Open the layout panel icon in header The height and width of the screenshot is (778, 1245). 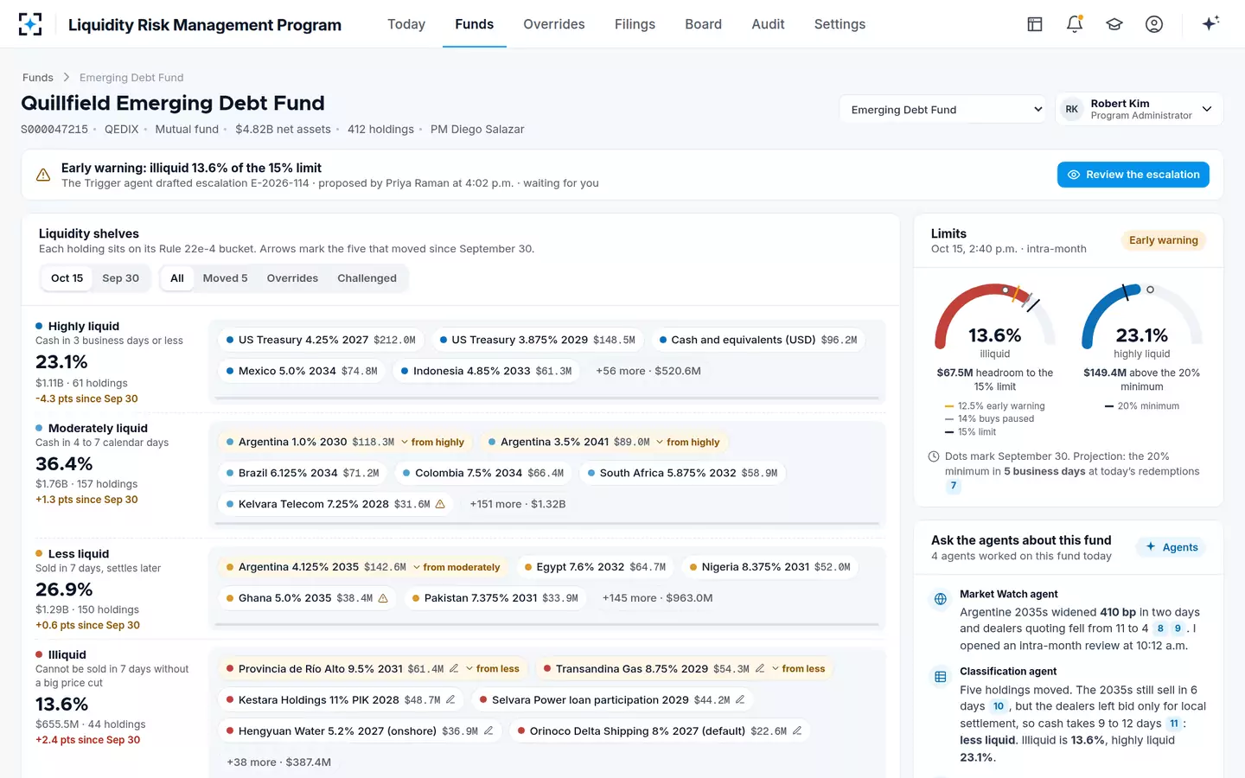coord(1035,24)
